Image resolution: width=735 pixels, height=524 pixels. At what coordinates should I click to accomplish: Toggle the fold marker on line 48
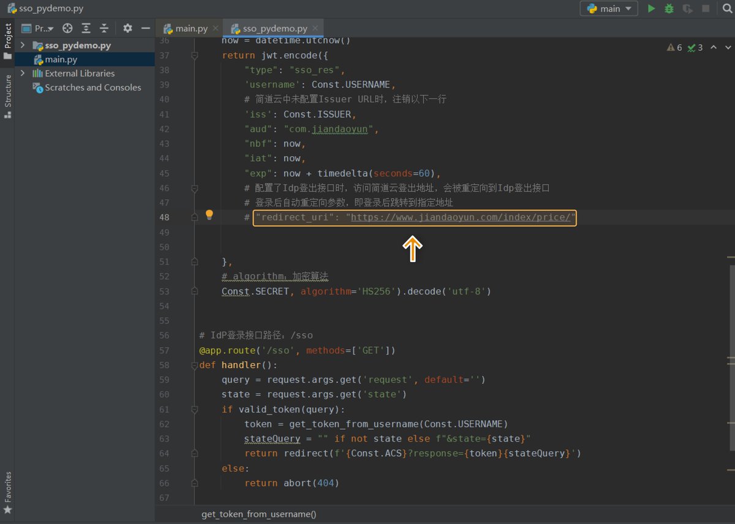click(x=194, y=217)
